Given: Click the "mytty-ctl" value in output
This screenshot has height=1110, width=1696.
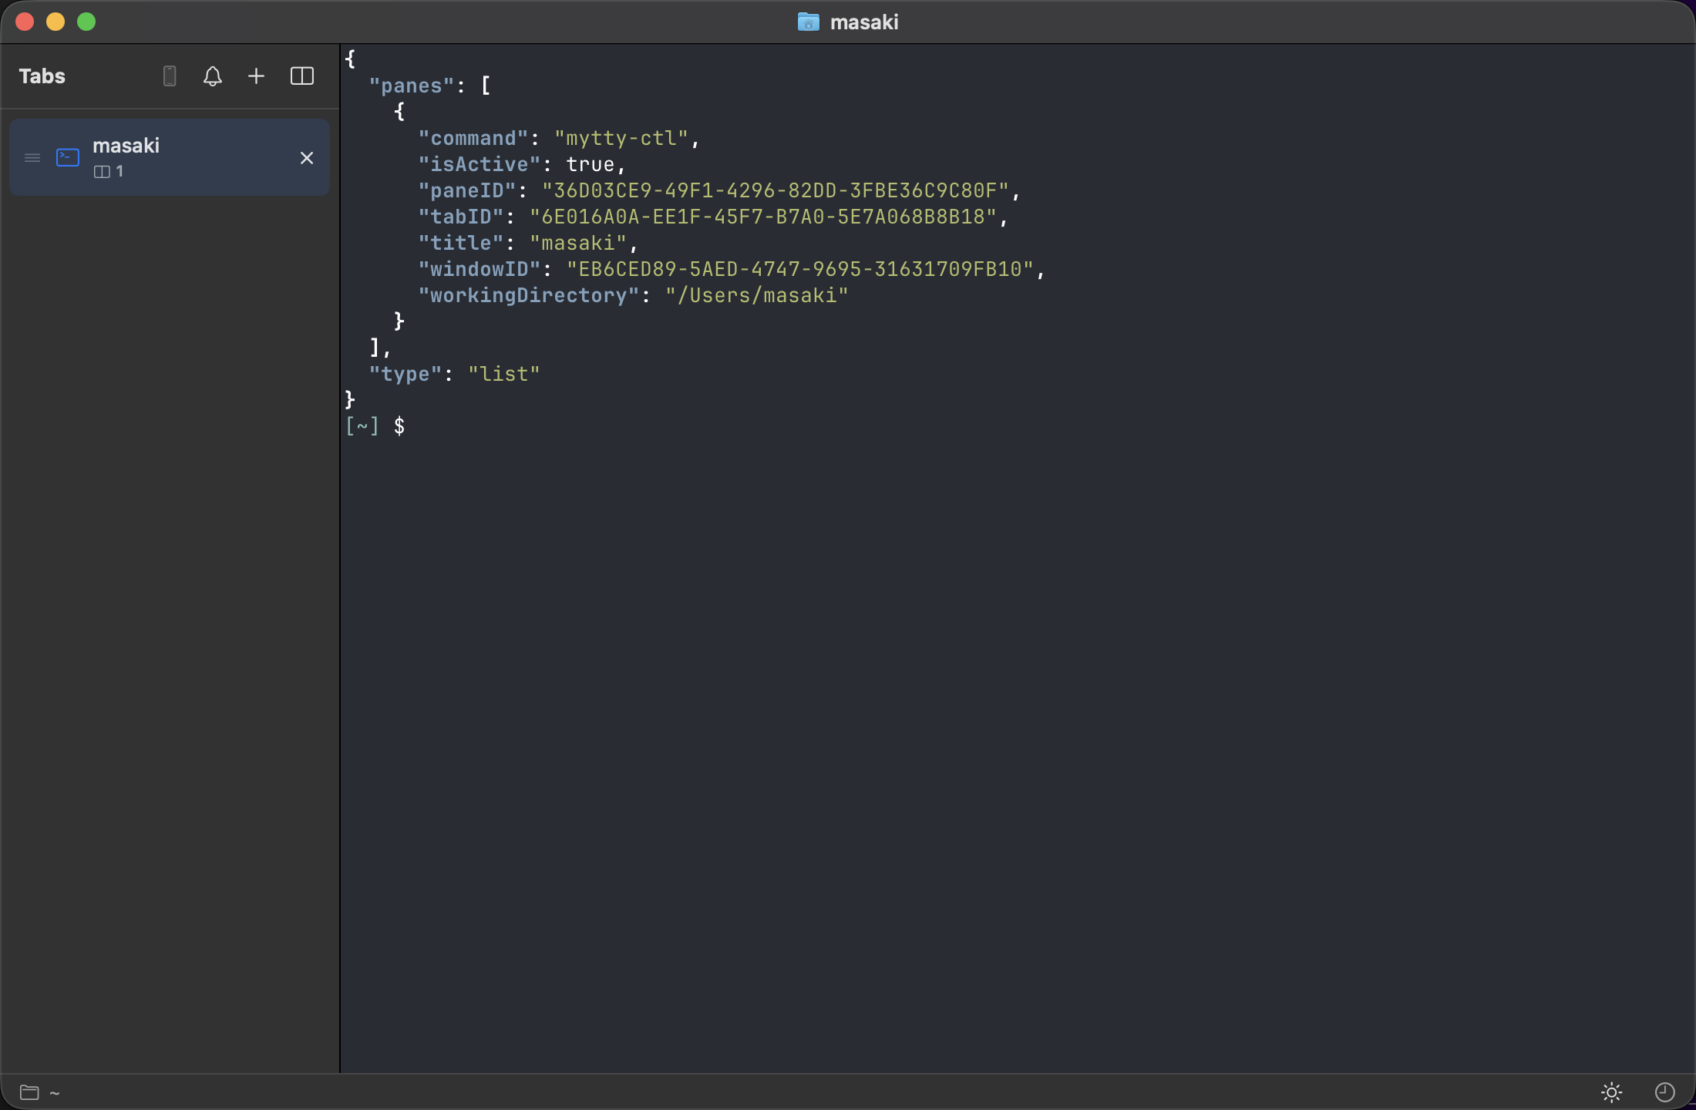Looking at the screenshot, I should tap(621, 139).
